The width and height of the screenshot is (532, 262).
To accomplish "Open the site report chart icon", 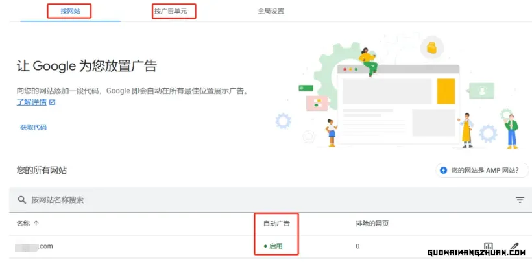I will click(489, 246).
